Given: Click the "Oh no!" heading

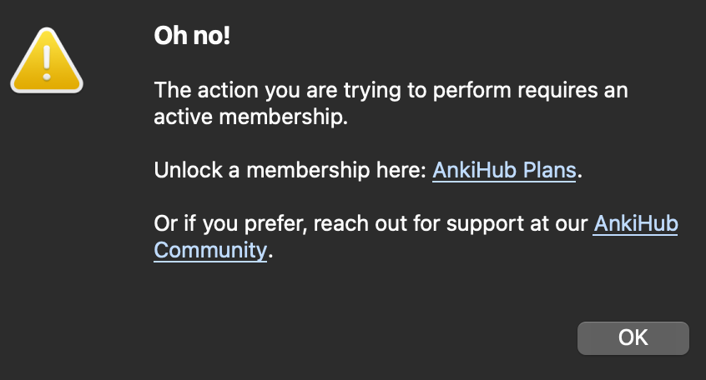Looking at the screenshot, I should (x=191, y=37).
